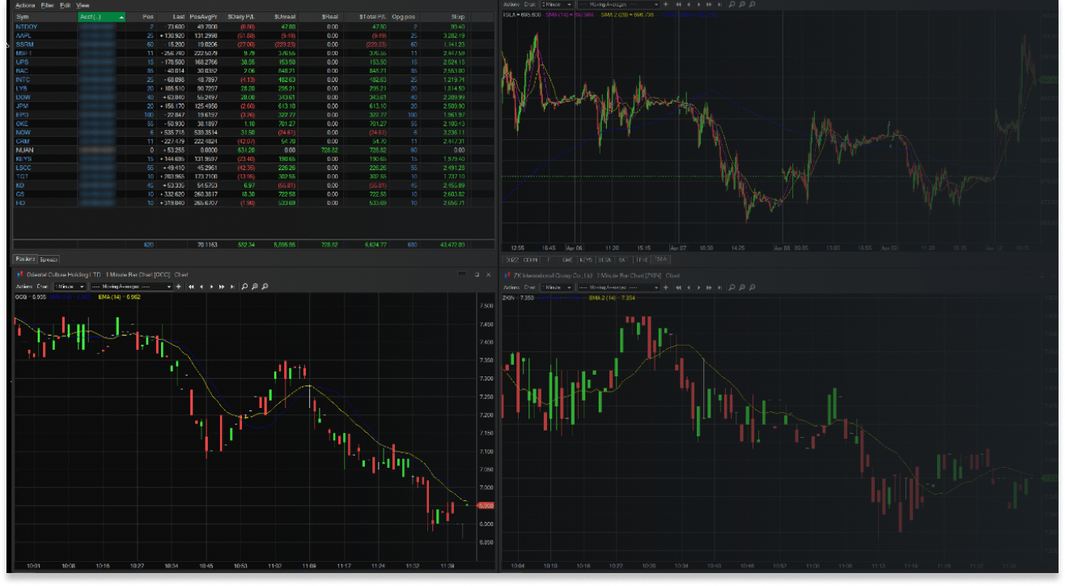Open interval dropdown in ZKIN chart
Screen dimensions: 1065x586
558,287
